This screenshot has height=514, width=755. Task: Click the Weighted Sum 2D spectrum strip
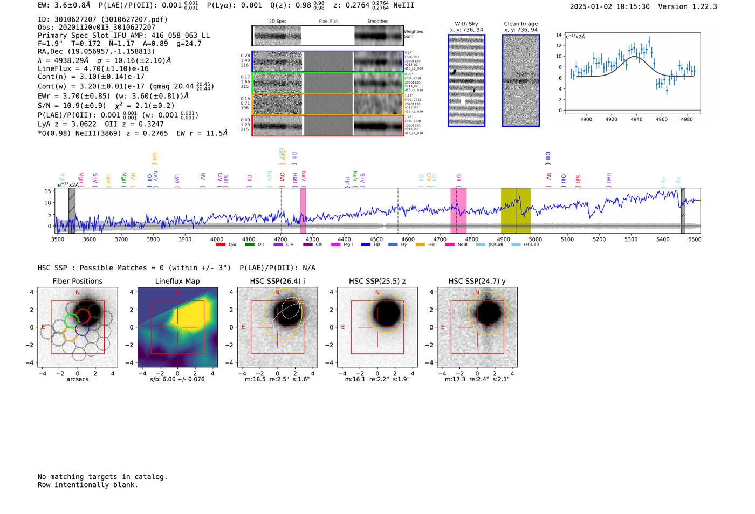[328, 36]
